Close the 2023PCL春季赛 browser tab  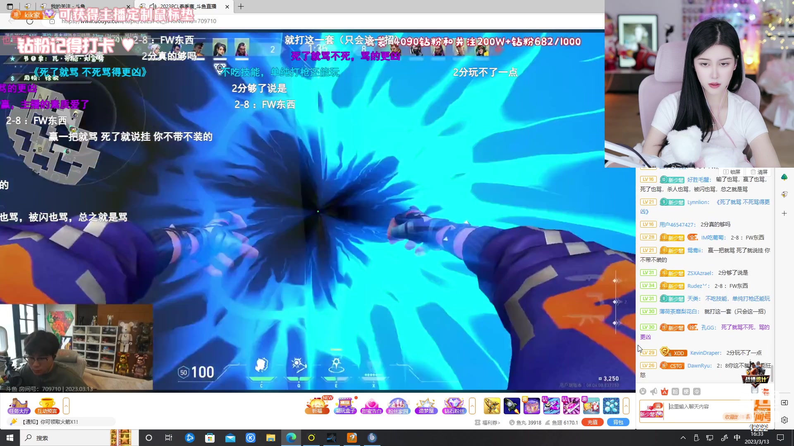point(227,7)
